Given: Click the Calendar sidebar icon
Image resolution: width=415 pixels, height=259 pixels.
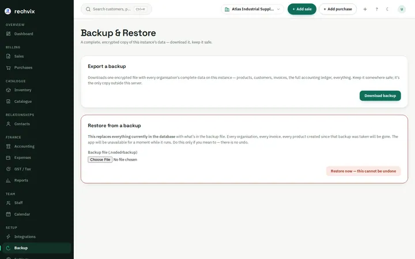Looking at the screenshot, I should click(x=9, y=214).
